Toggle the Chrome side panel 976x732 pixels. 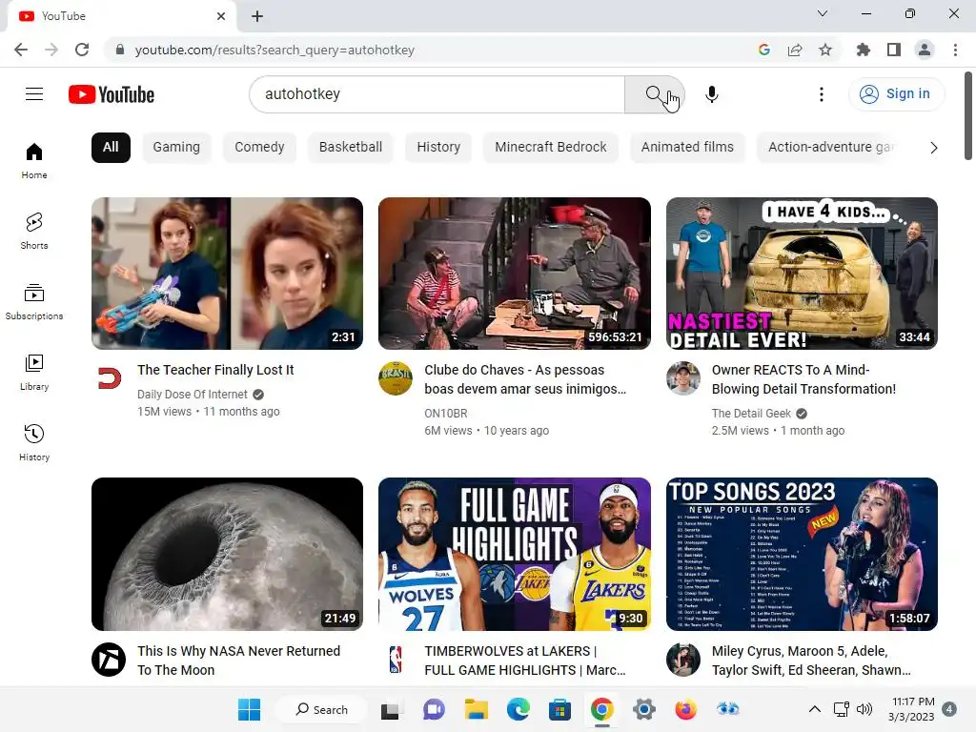point(894,50)
